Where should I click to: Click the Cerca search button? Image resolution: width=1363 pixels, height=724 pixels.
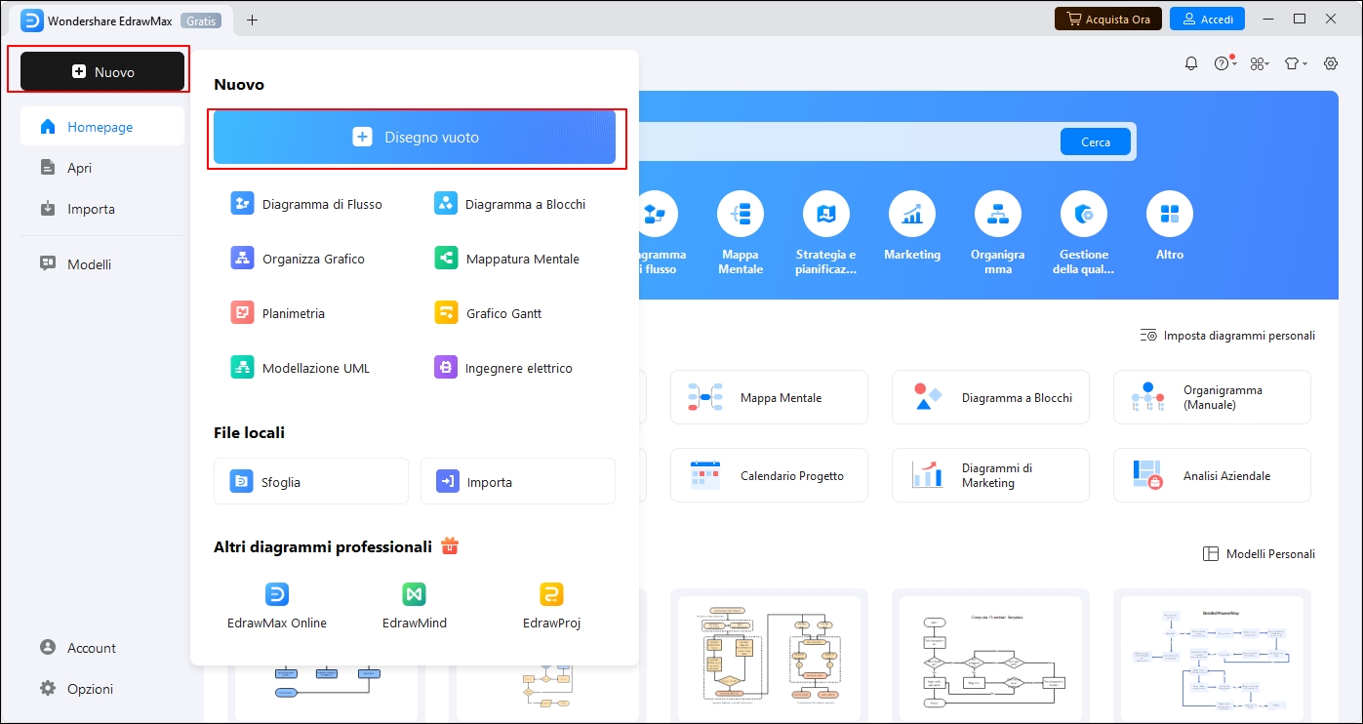[x=1096, y=141]
